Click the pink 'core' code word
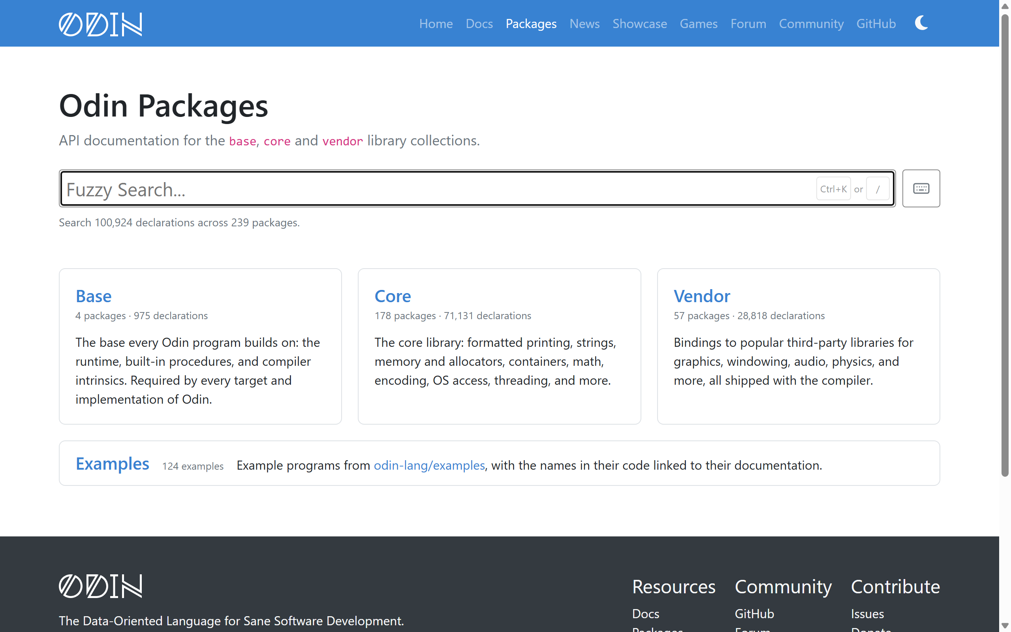 pyautogui.click(x=277, y=141)
